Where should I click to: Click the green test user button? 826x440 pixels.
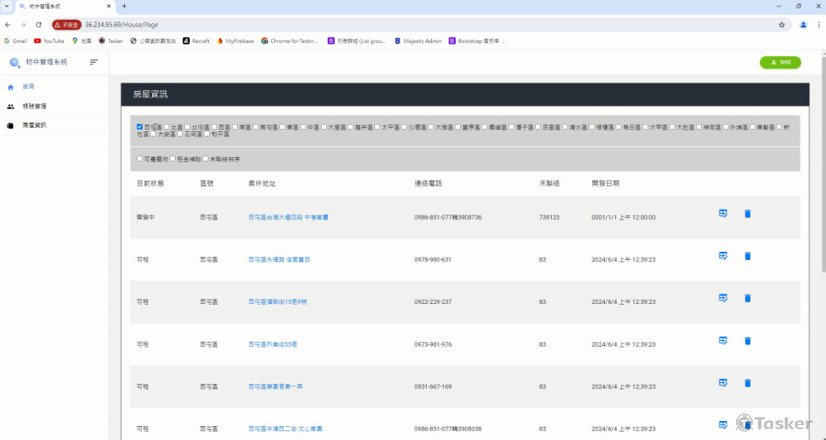click(x=780, y=62)
